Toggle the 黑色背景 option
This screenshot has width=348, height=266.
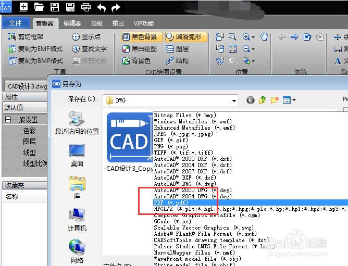pyautogui.click(x=142, y=37)
